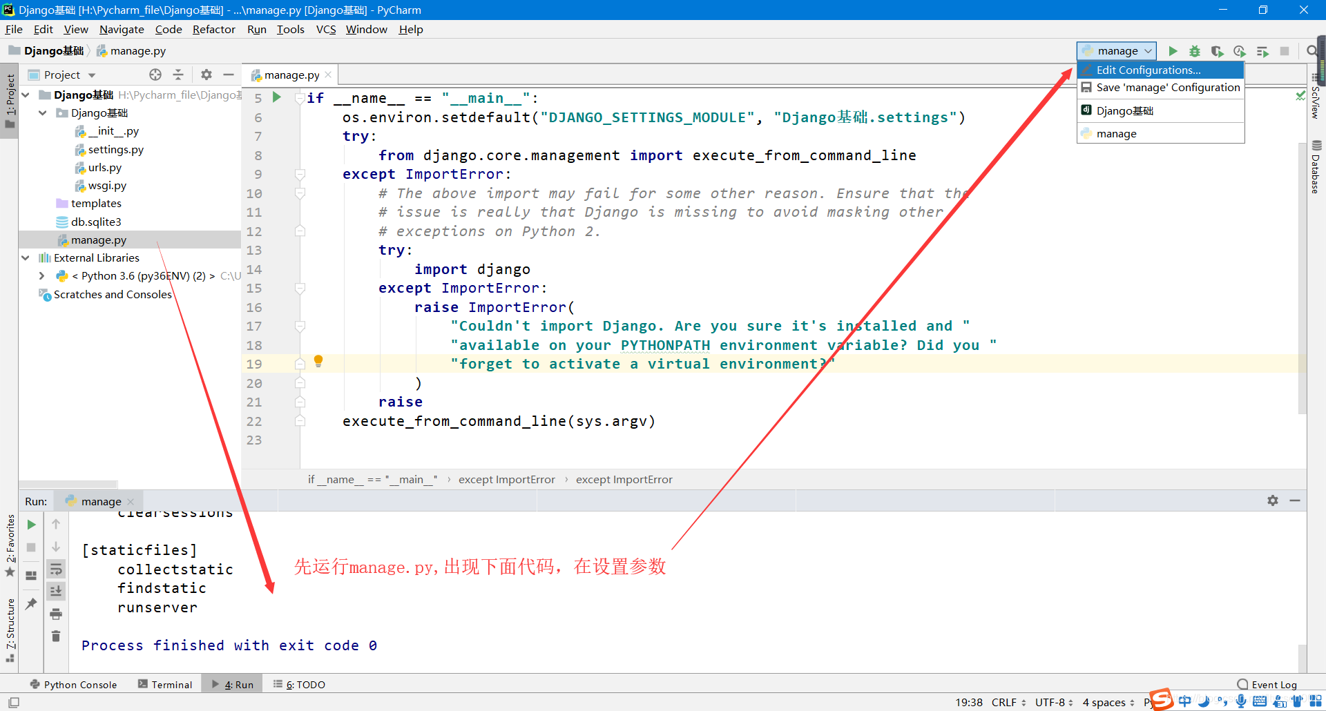Minimize the Run panel
Viewport: 1326px width, 711px height.
click(x=1295, y=500)
